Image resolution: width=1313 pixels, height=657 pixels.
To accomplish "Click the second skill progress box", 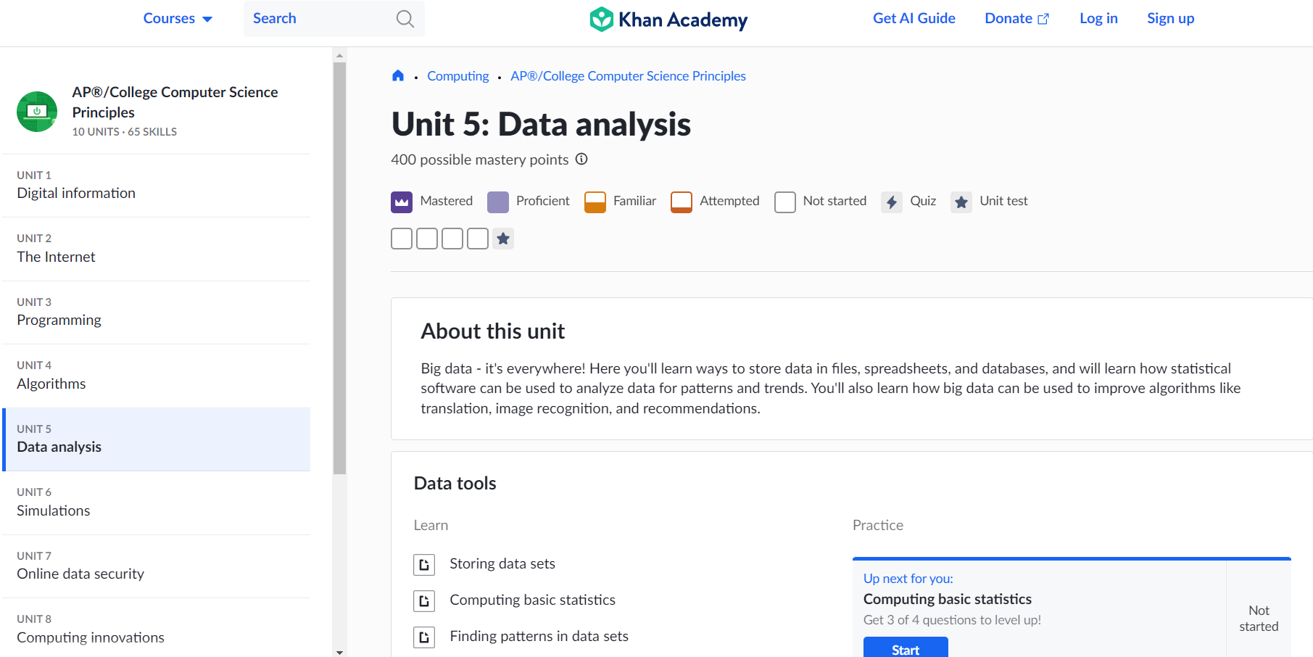I will click(427, 239).
